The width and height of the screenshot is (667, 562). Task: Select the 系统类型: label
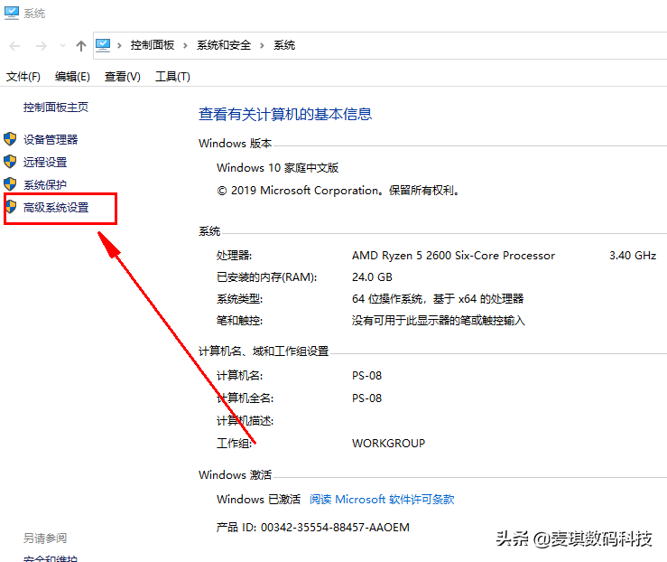click(239, 299)
